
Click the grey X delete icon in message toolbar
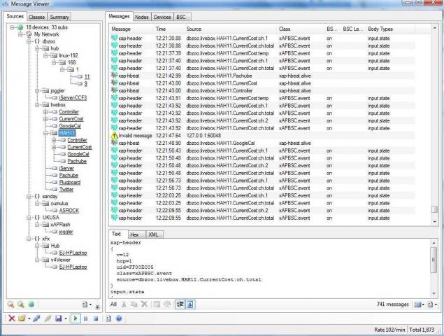pyautogui.click(x=144, y=304)
